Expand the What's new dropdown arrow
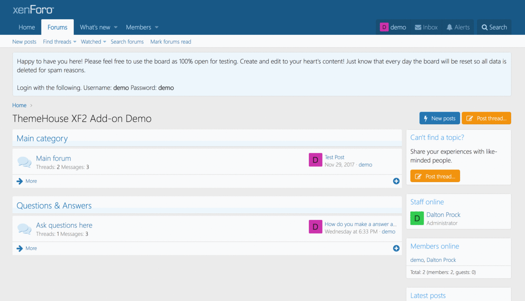The height and width of the screenshot is (301, 525). pyautogui.click(x=116, y=27)
